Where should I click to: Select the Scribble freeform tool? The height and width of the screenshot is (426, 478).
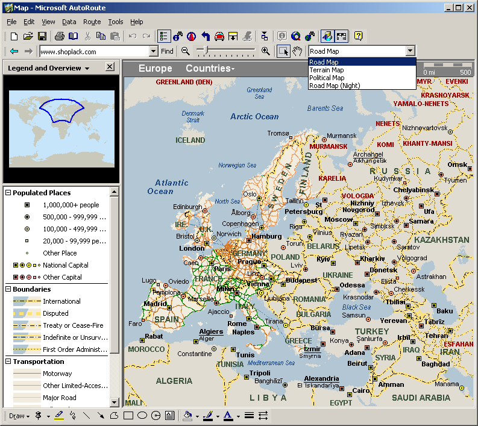[x=73, y=416]
